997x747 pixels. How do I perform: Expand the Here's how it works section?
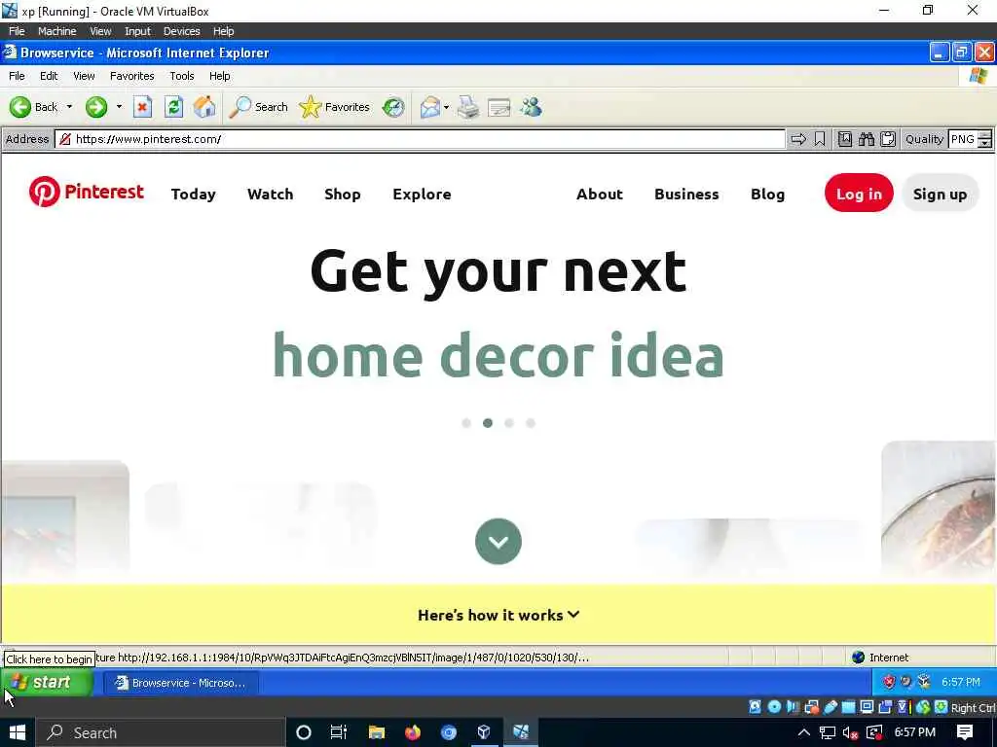point(498,615)
